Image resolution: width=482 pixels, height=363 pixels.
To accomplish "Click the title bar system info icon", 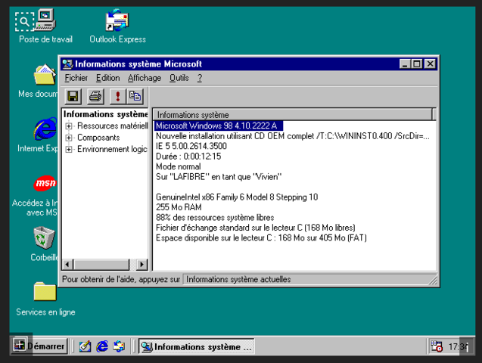I will click(67, 64).
